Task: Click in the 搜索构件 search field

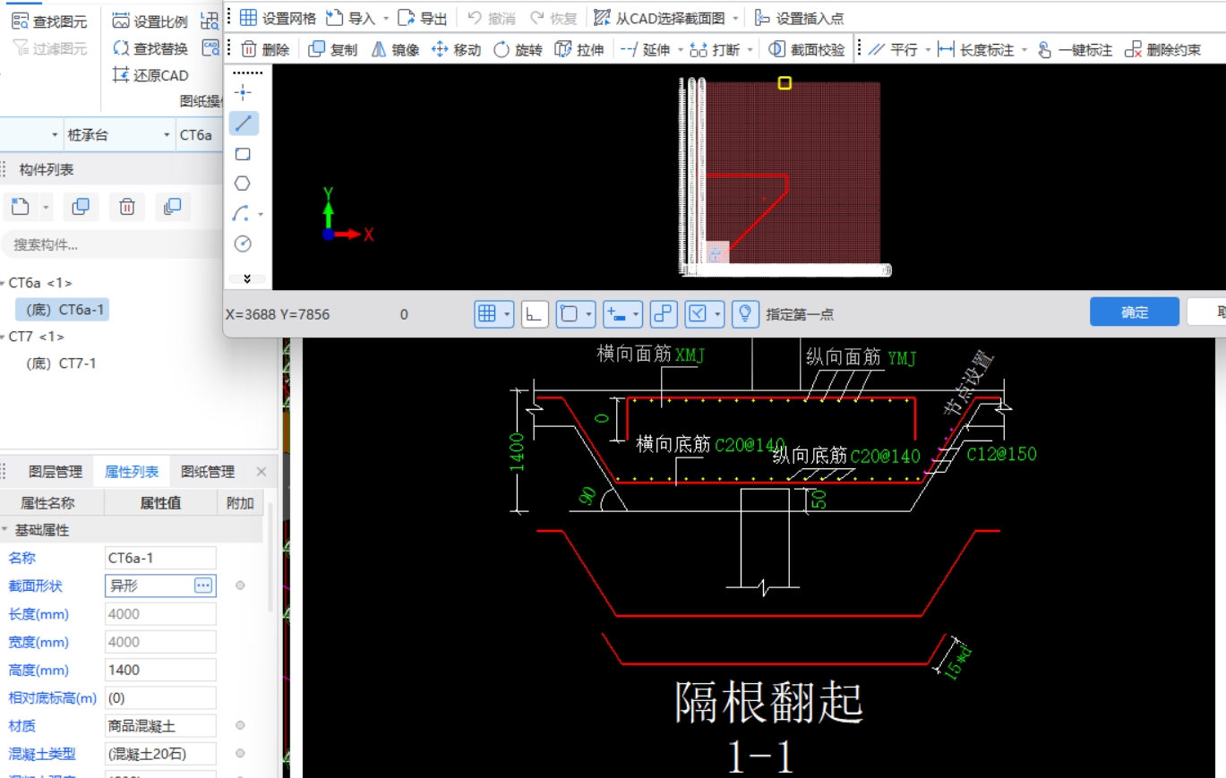Action: click(111, 244)
